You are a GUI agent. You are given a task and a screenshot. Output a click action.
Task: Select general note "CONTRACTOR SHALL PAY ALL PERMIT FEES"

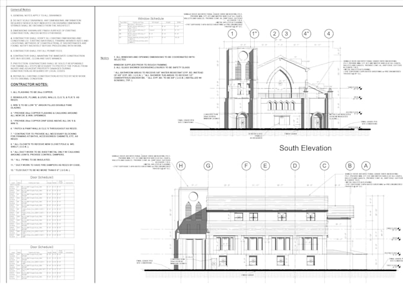(x=36, y=51)
